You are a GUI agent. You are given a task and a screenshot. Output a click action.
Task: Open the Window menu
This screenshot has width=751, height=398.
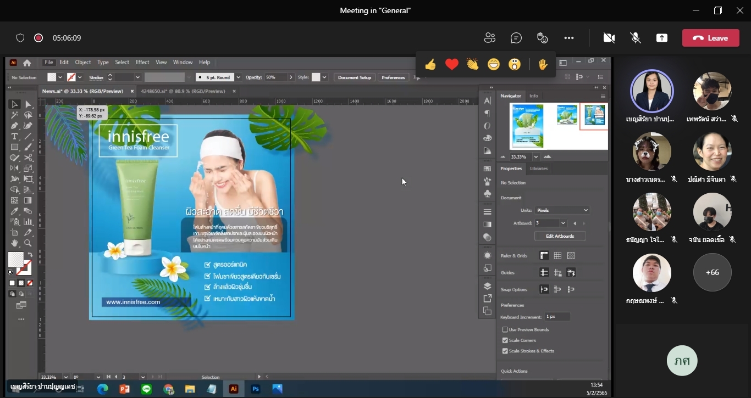[x=183, y=63]
